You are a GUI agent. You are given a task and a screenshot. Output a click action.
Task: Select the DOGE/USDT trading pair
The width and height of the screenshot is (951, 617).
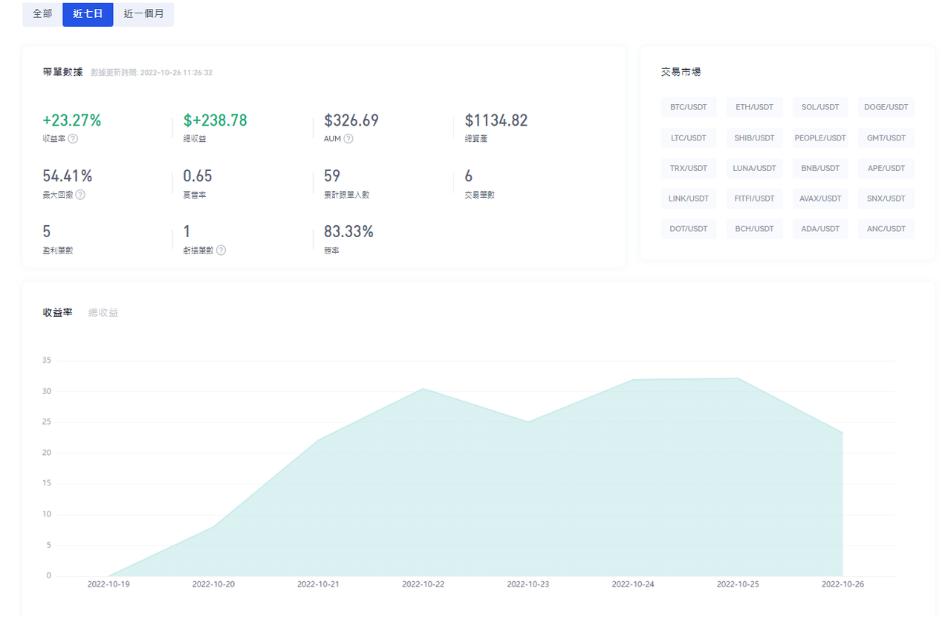(x=886, y=107)
